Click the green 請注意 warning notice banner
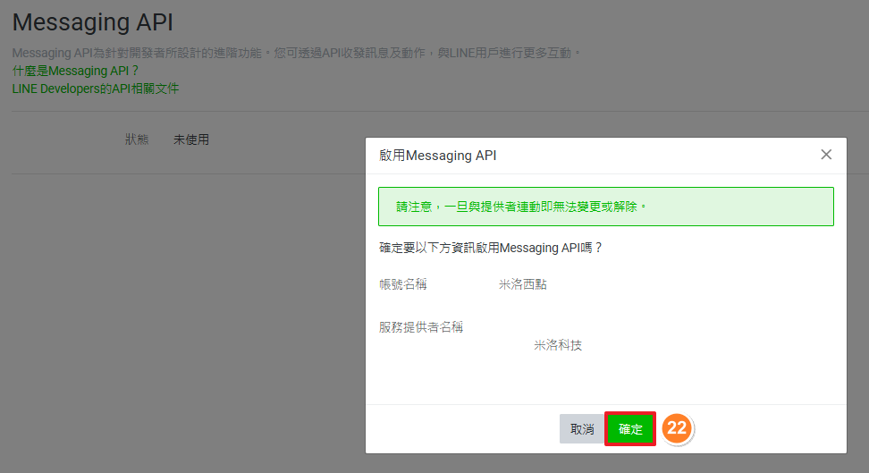The width and height of the screenshot is (869, 473). click(605, 207)
